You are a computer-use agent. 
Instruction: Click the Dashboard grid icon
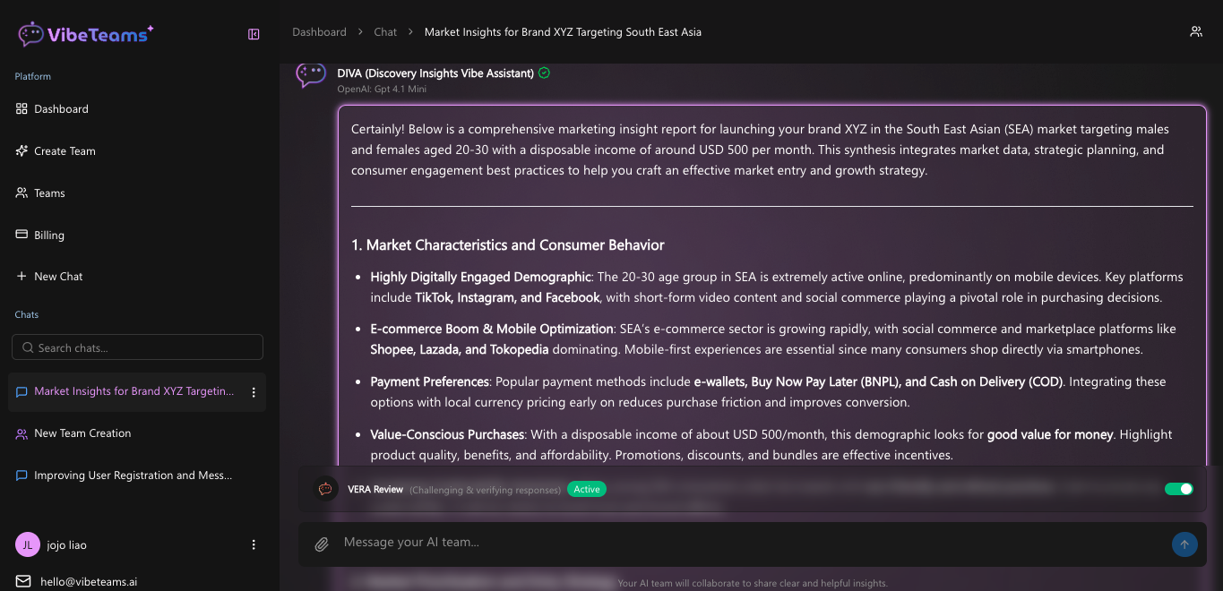click(x=22, y=109)
